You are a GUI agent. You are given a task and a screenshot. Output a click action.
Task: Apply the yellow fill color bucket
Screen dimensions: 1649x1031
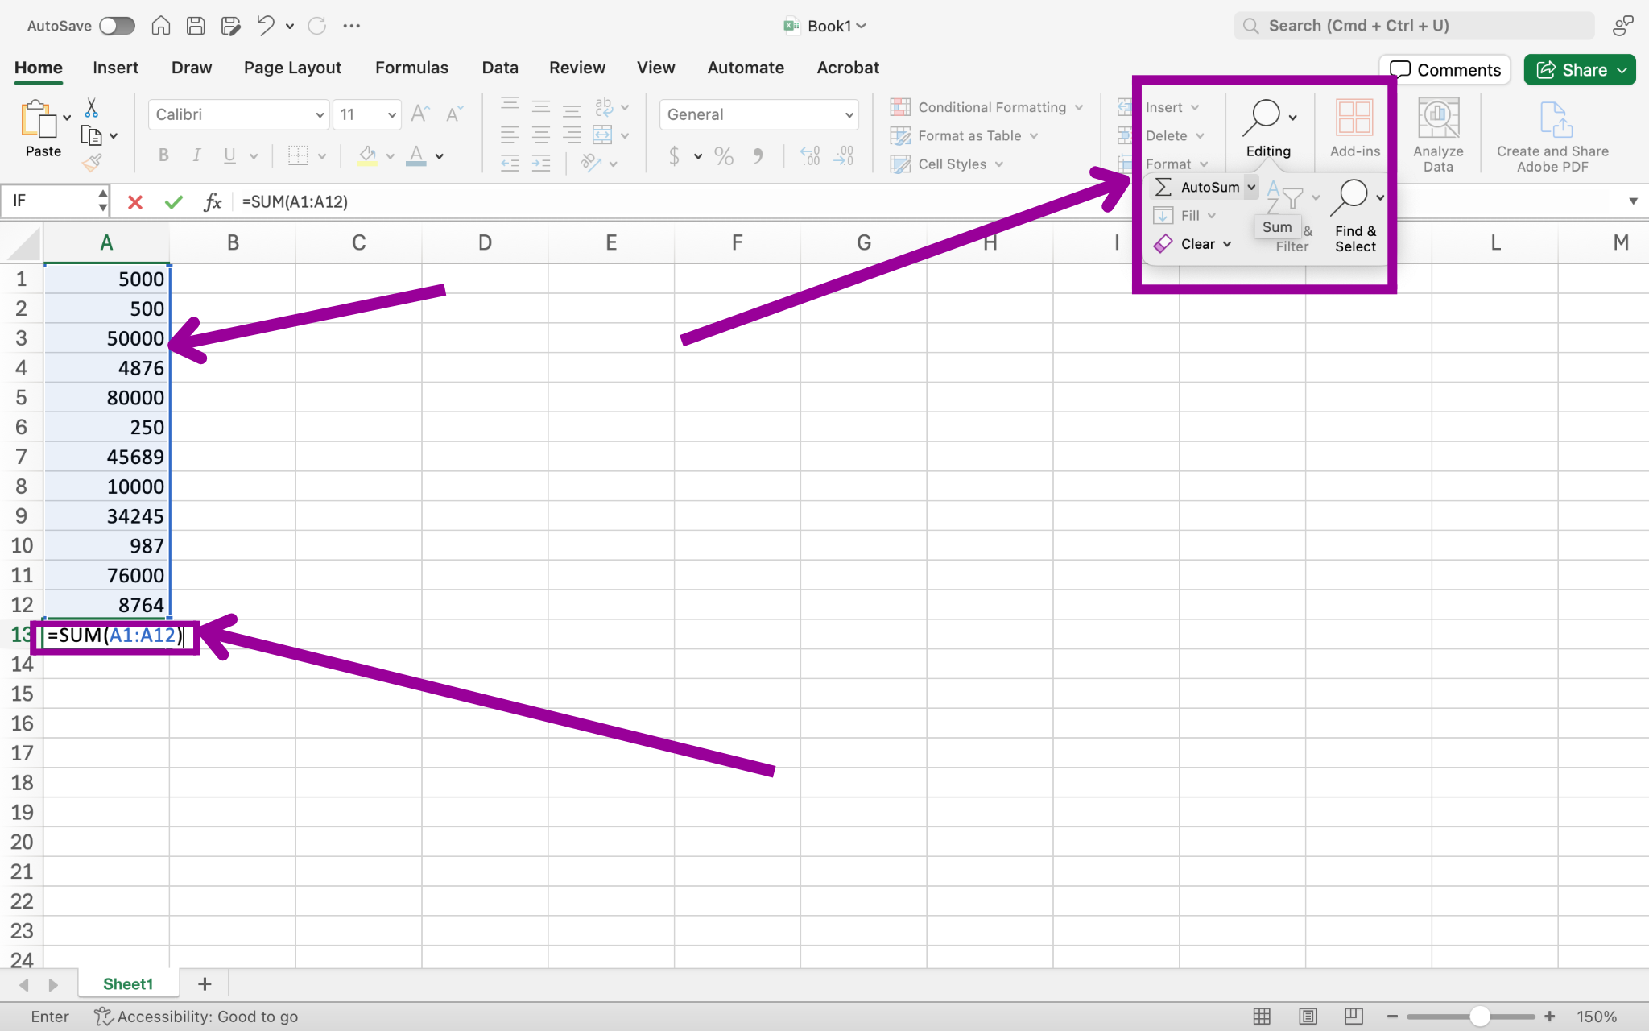(367, 155)
